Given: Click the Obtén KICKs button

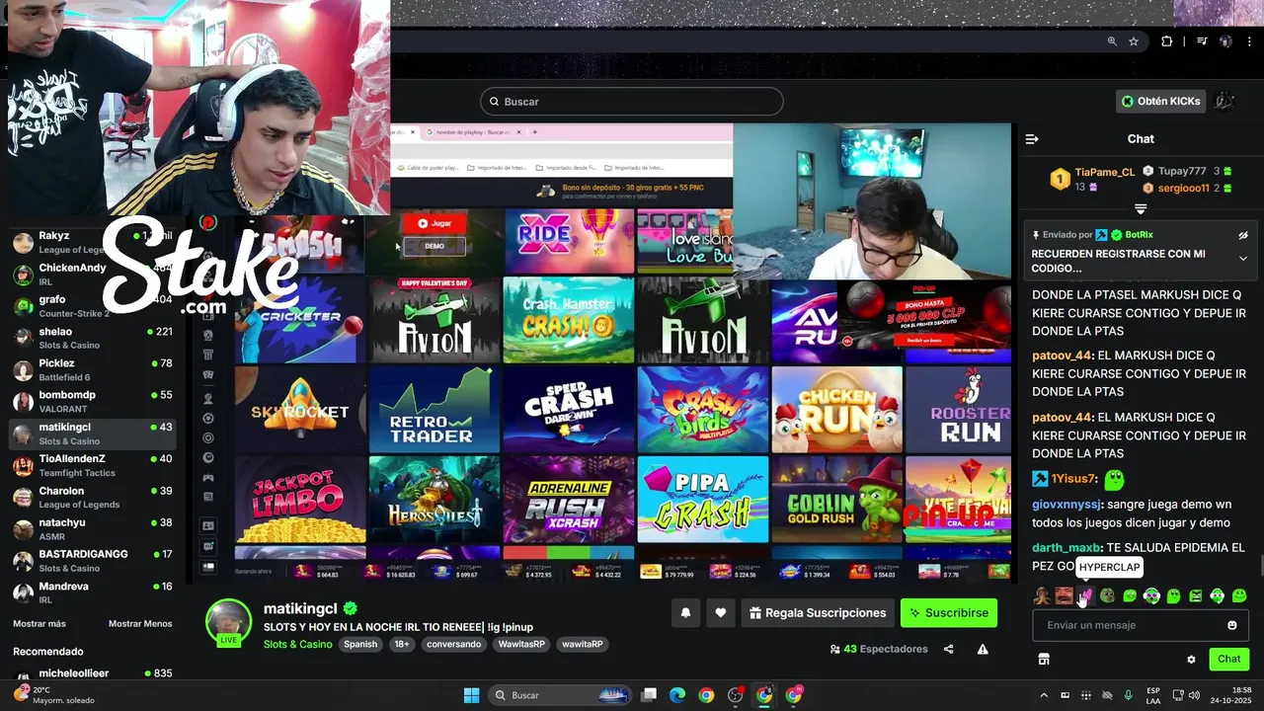Looking at the screenshot, I should [x=1161, y=101].
